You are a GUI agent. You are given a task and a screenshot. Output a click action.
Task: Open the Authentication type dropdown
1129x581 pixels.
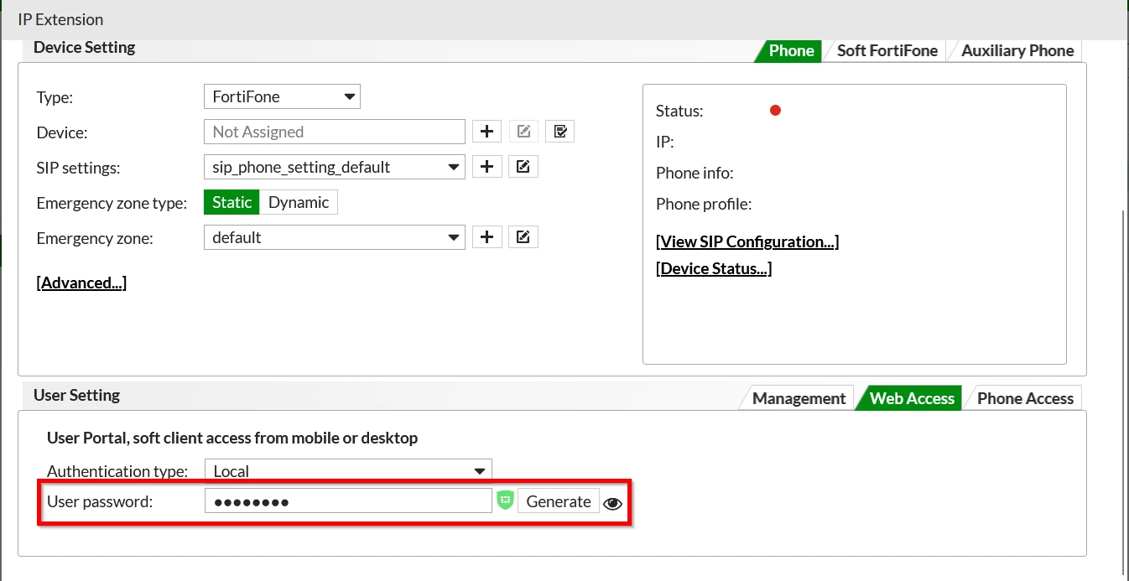point(347,470)
